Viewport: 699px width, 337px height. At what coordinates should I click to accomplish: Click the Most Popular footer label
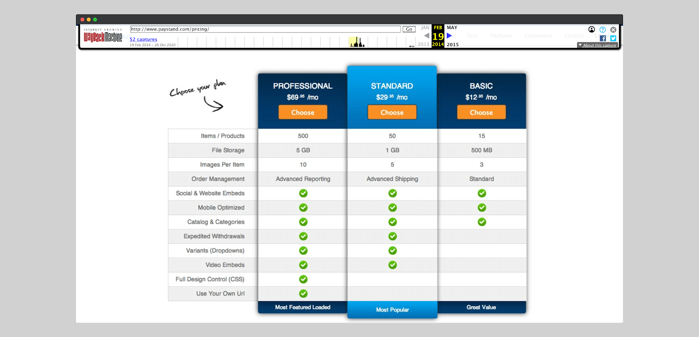pyautogui.click(x=392, y=310)
